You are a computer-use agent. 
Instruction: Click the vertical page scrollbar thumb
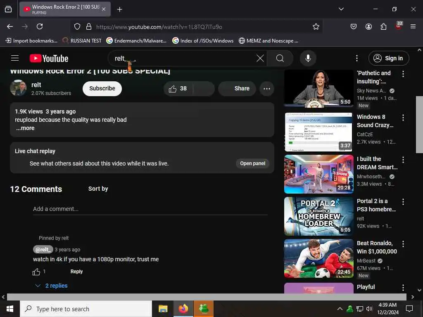coord(419,125)
